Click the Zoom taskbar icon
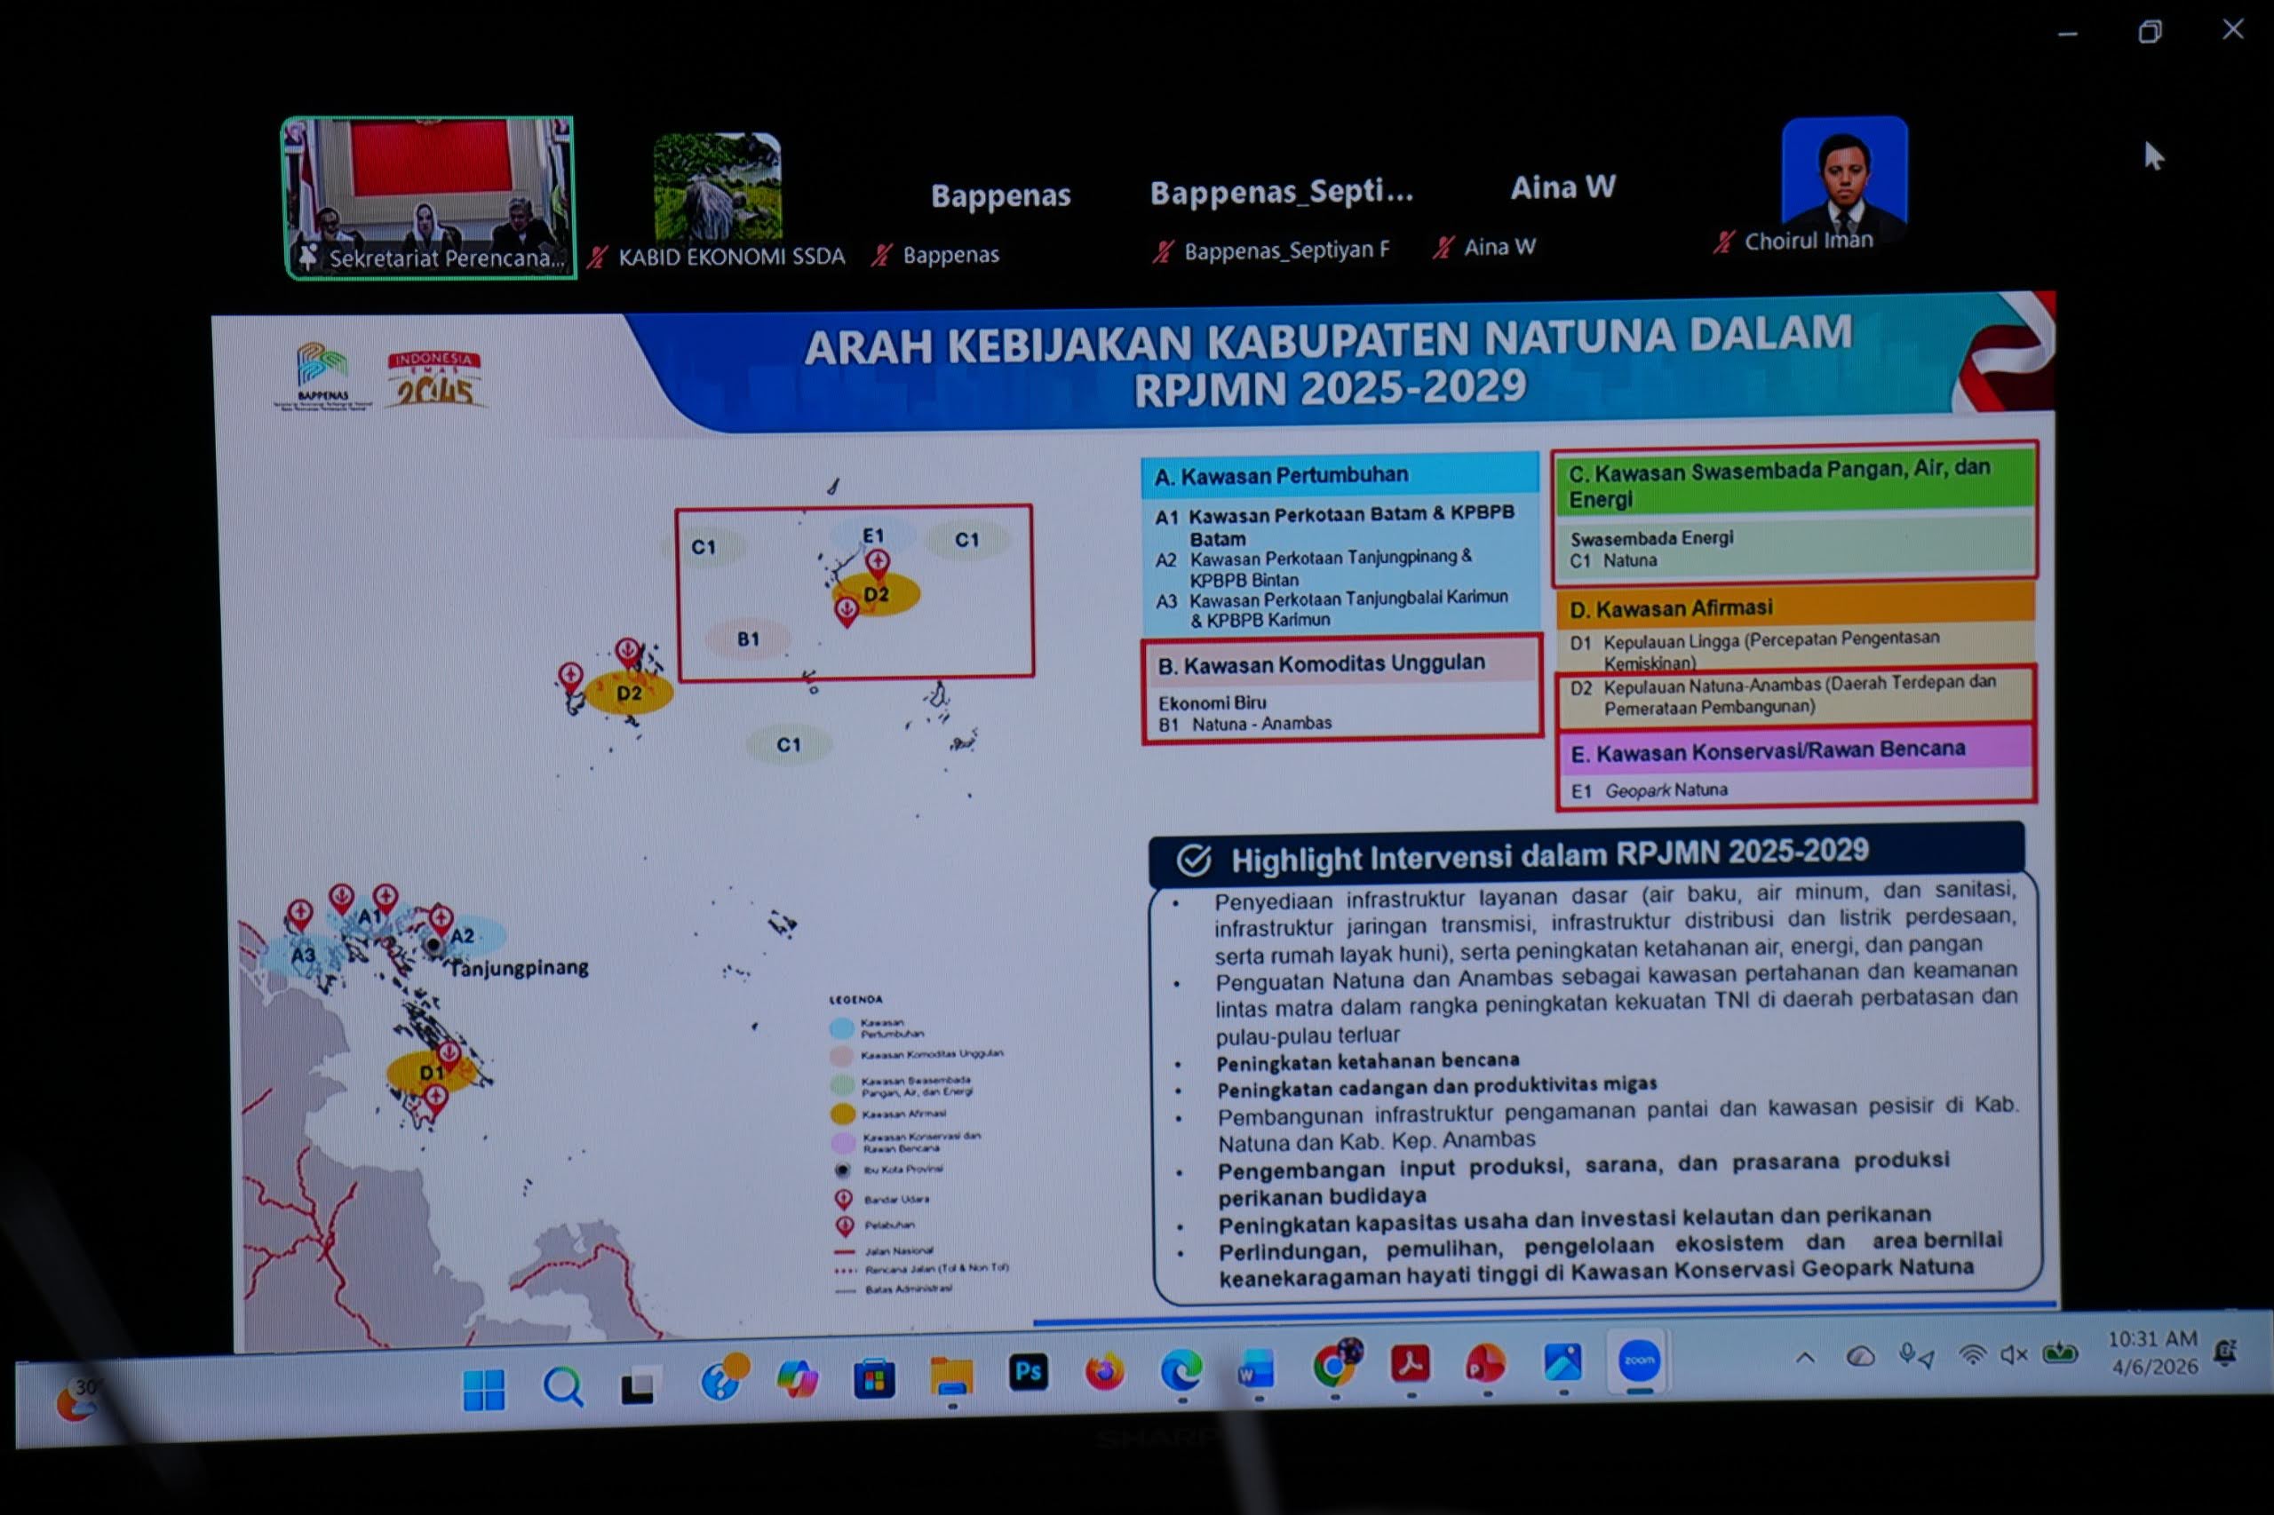 coord(1639,1360)
